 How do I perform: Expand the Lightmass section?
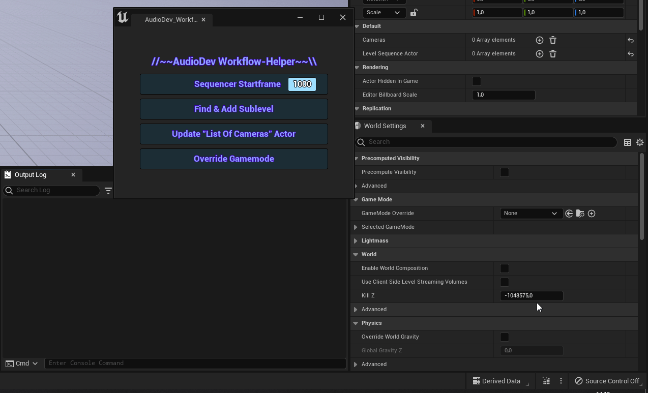(x=356, y=241)
